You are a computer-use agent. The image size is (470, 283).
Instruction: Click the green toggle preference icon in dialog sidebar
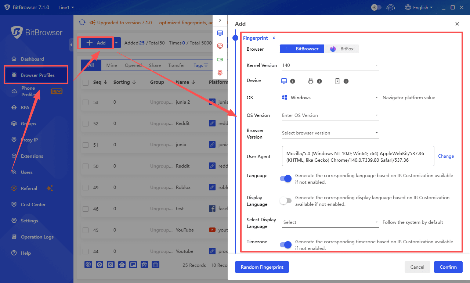tap(220, 59)
